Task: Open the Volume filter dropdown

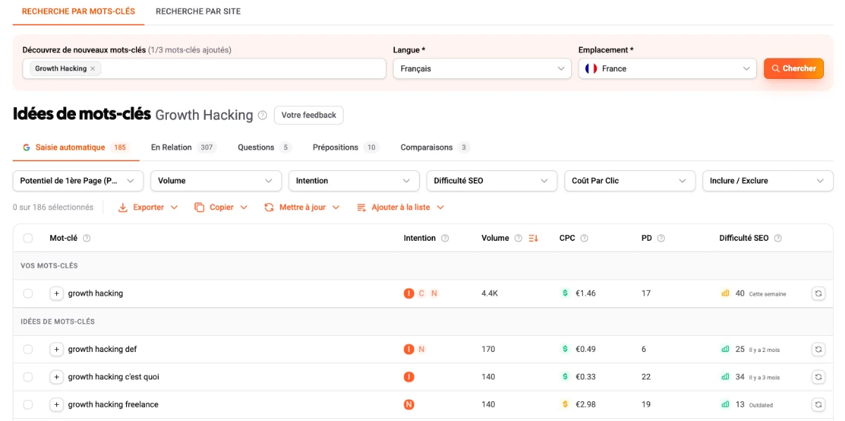Action: tap(216, 181)
